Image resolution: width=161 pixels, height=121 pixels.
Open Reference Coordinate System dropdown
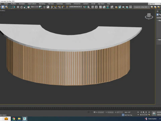[x=35, y=7]
